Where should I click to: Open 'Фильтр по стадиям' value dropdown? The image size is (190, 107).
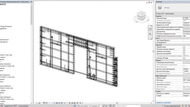pyautogui.click(x=186, y=93)
